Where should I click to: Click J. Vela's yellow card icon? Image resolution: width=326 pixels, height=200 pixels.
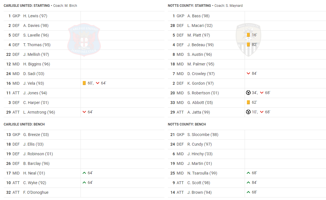pos(84,83)
